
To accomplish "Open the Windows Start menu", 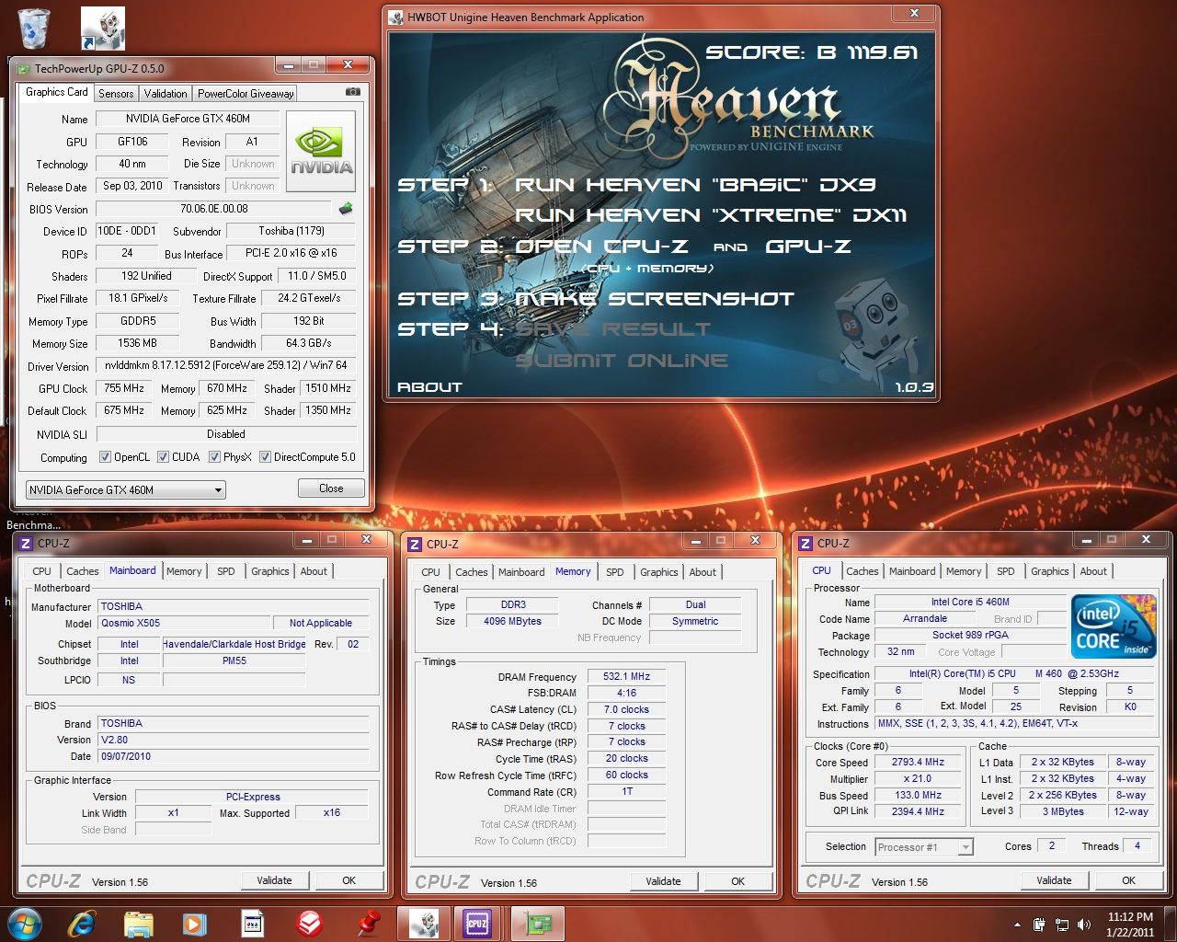I will (25, 923).
